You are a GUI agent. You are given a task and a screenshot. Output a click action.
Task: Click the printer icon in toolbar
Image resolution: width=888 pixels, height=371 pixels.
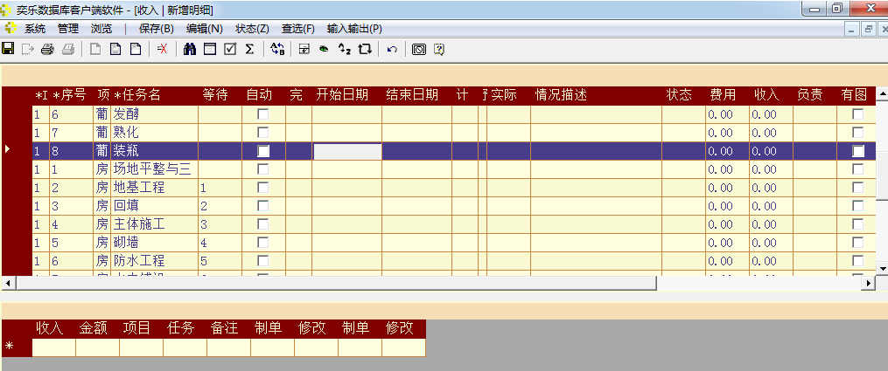pos(47,49)
